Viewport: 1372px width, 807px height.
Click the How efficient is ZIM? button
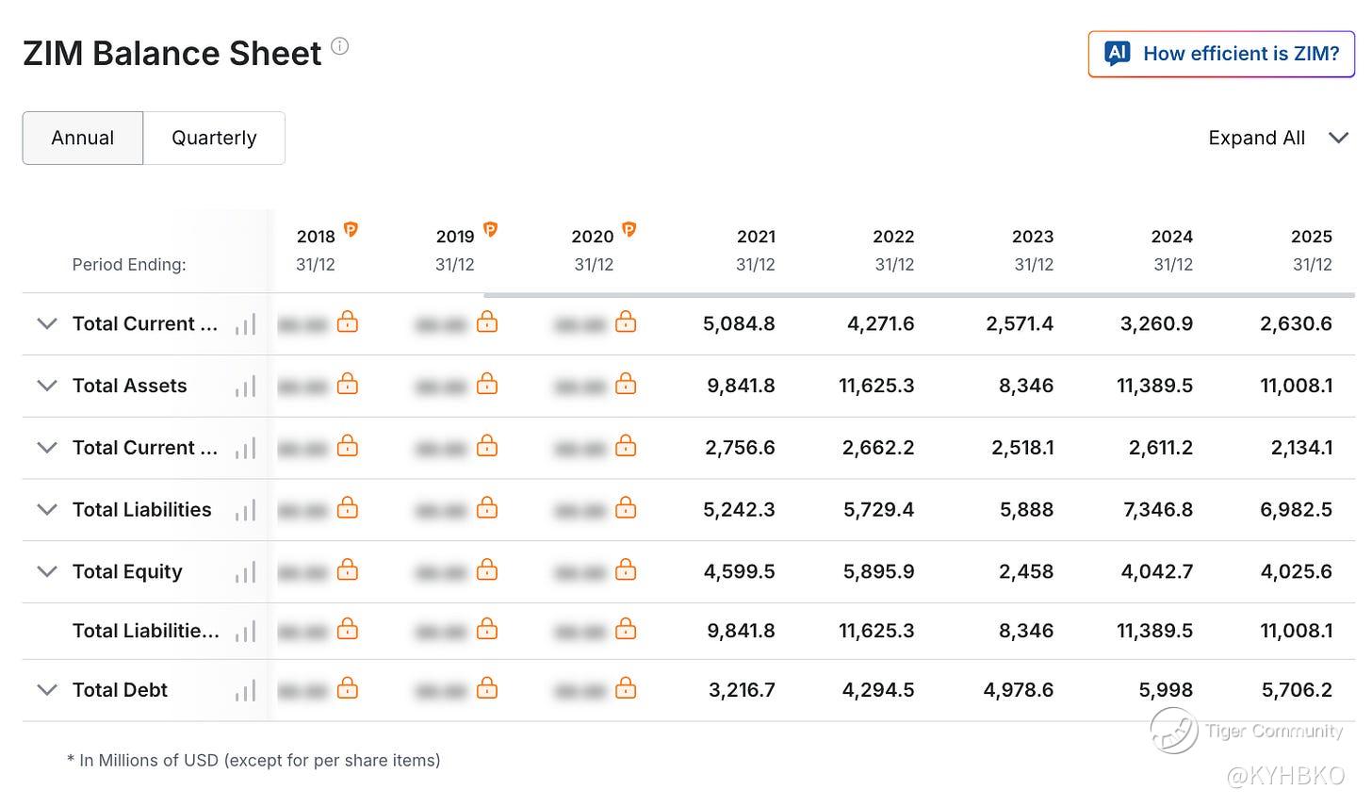[x=1221, y=54]
